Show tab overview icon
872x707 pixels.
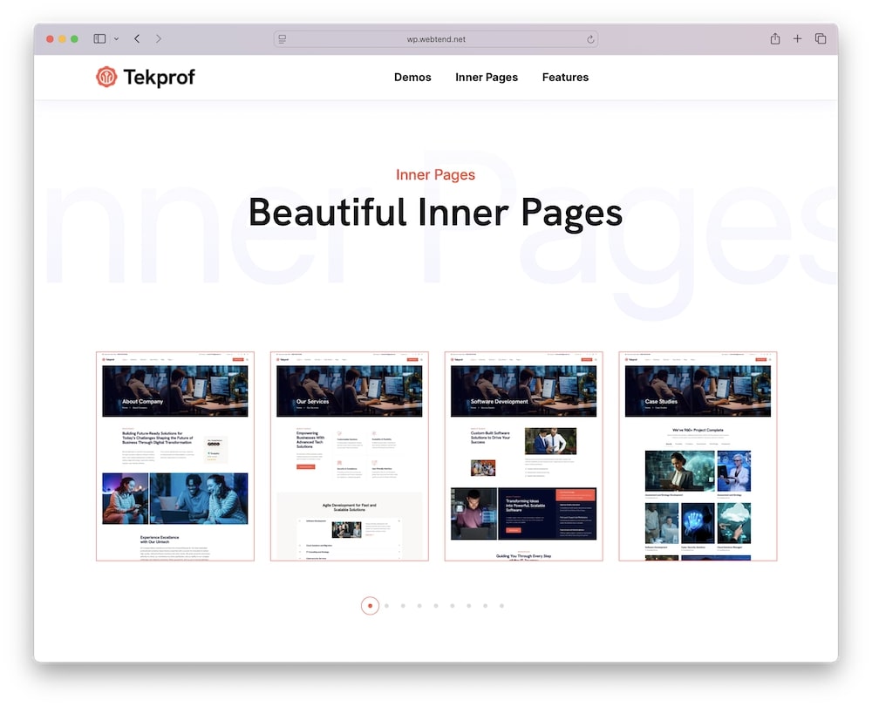pos(821,38)
